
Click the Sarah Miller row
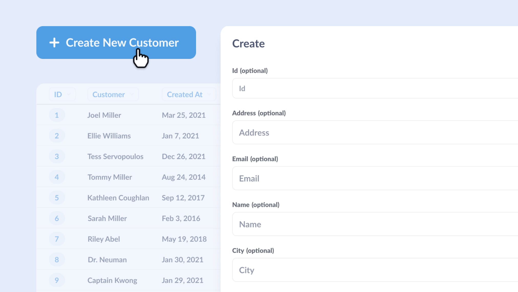point(107,218)
